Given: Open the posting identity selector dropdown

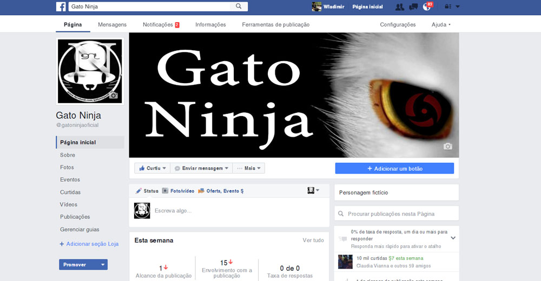Looking at the screenshot, I should click(313, 191).
